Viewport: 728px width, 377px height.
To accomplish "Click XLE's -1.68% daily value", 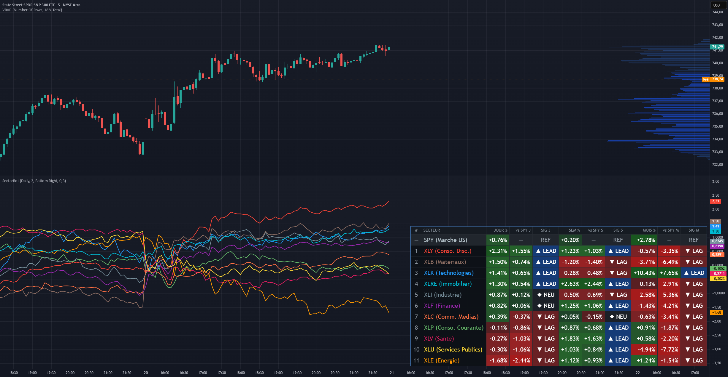I will point(498,360).
